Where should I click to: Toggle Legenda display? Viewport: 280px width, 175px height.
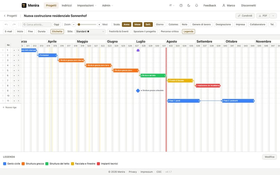coord(188,32)
